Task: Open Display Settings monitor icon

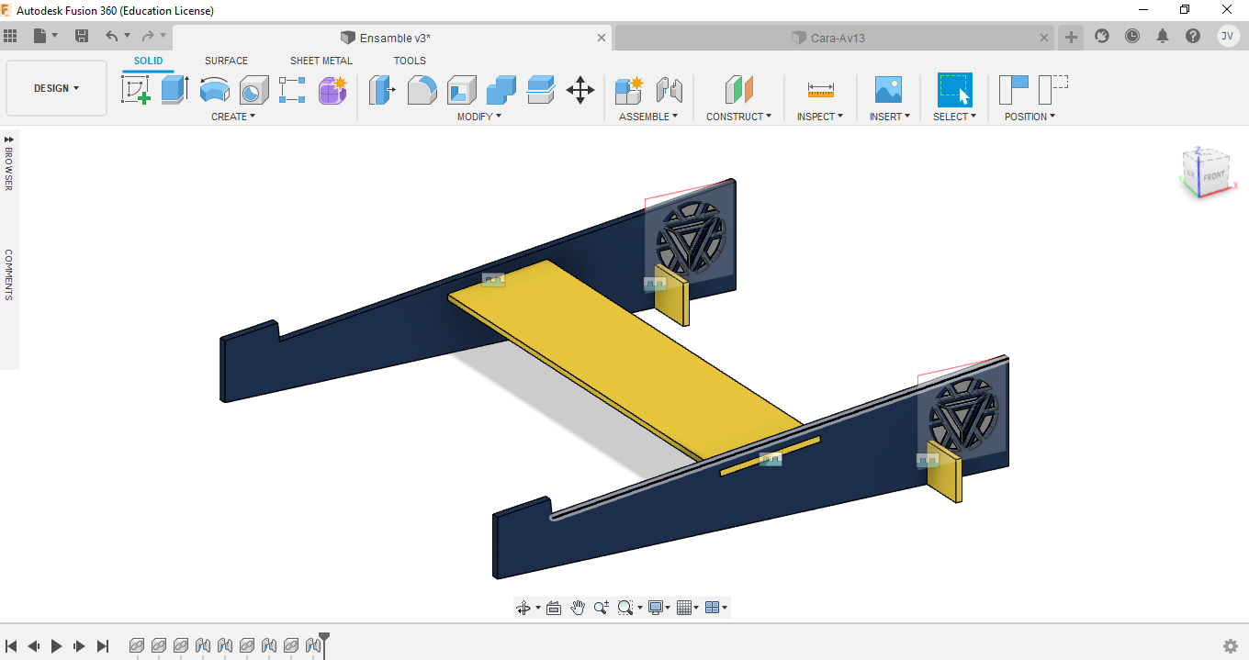Action: coord(656,608)
